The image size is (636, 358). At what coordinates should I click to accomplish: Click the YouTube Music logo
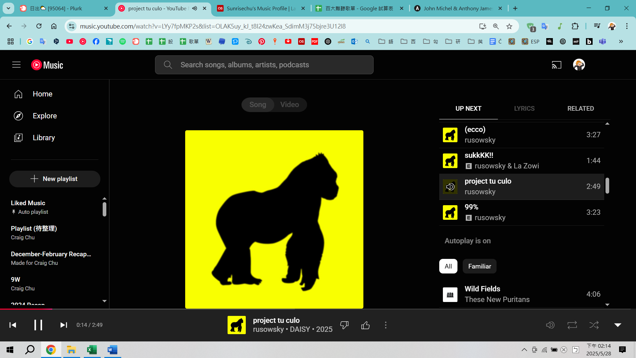47,65
